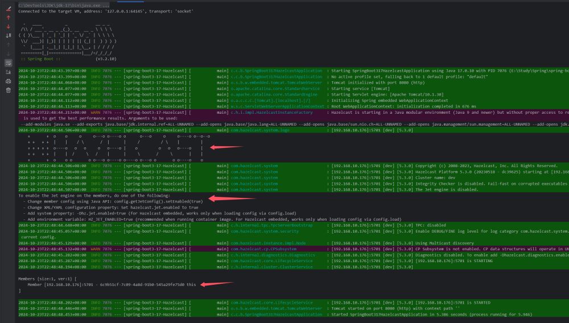
Task: Click 'Set hazelcast.jet.enabled to true' line
Action: tap(111, 208)
